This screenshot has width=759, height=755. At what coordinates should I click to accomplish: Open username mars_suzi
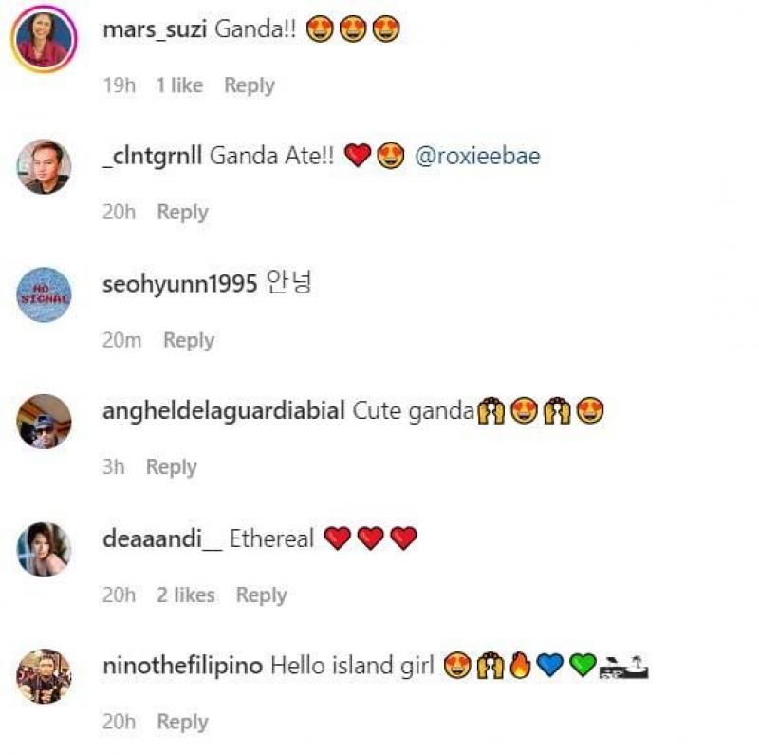click(x=155, y=29)
